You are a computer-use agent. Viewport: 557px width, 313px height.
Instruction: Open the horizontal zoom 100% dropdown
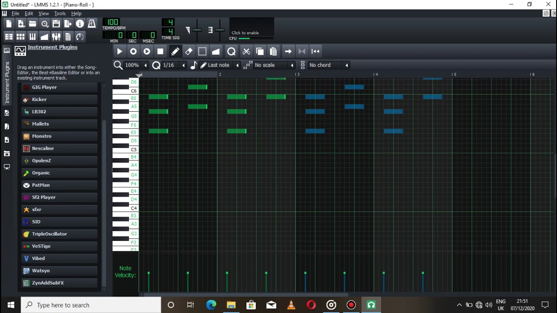[x=136, y=65]
